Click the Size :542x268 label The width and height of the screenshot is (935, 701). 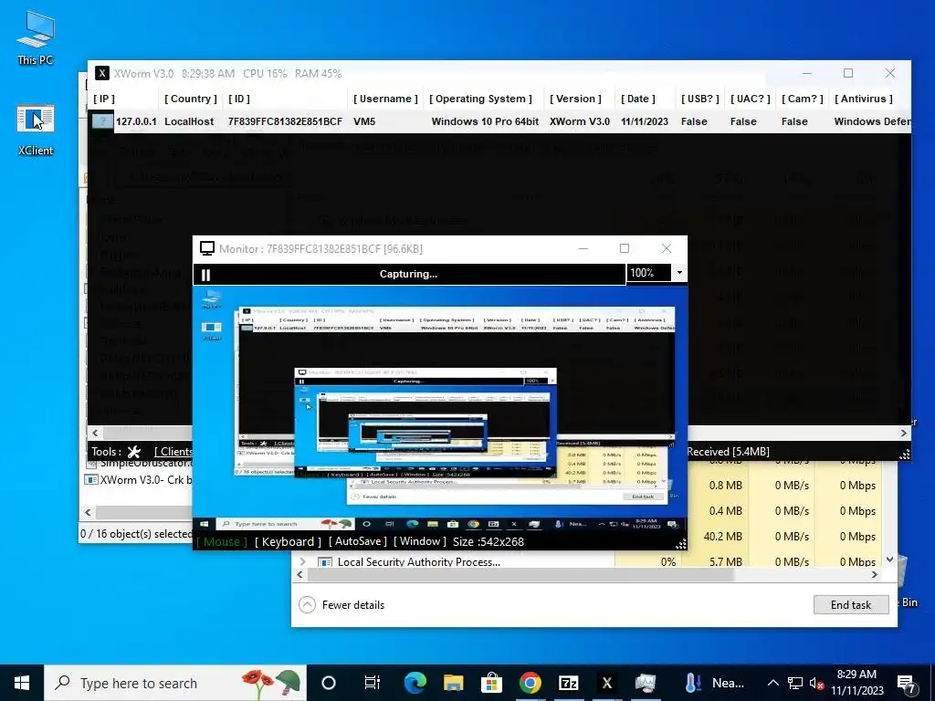[x=488, y=542]
